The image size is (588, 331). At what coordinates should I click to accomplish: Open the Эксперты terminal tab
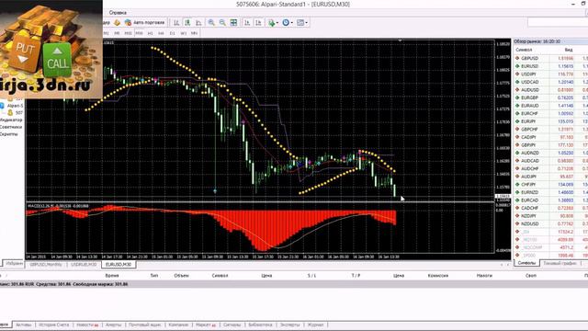point(290,325)
